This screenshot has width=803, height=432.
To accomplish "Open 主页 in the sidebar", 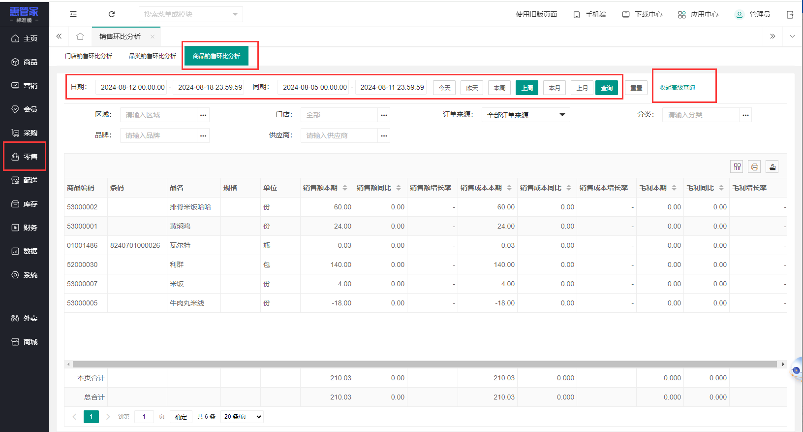I will pos(25,38).
